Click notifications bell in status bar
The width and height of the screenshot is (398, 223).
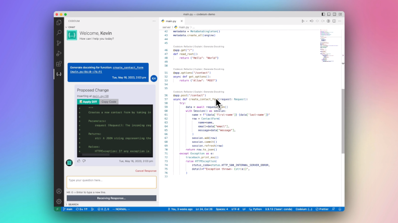(x=340, y=209)
